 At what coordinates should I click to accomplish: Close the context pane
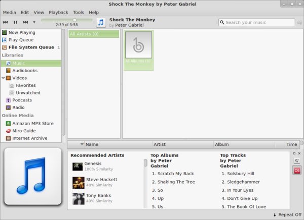pyautogui.click(x=299, y=153)
